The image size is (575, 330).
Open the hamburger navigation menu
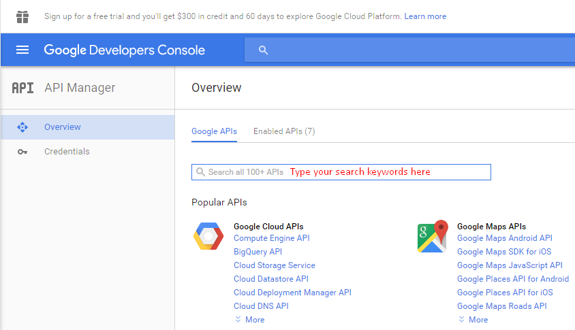pyautogui.click(x=22, y=50)
